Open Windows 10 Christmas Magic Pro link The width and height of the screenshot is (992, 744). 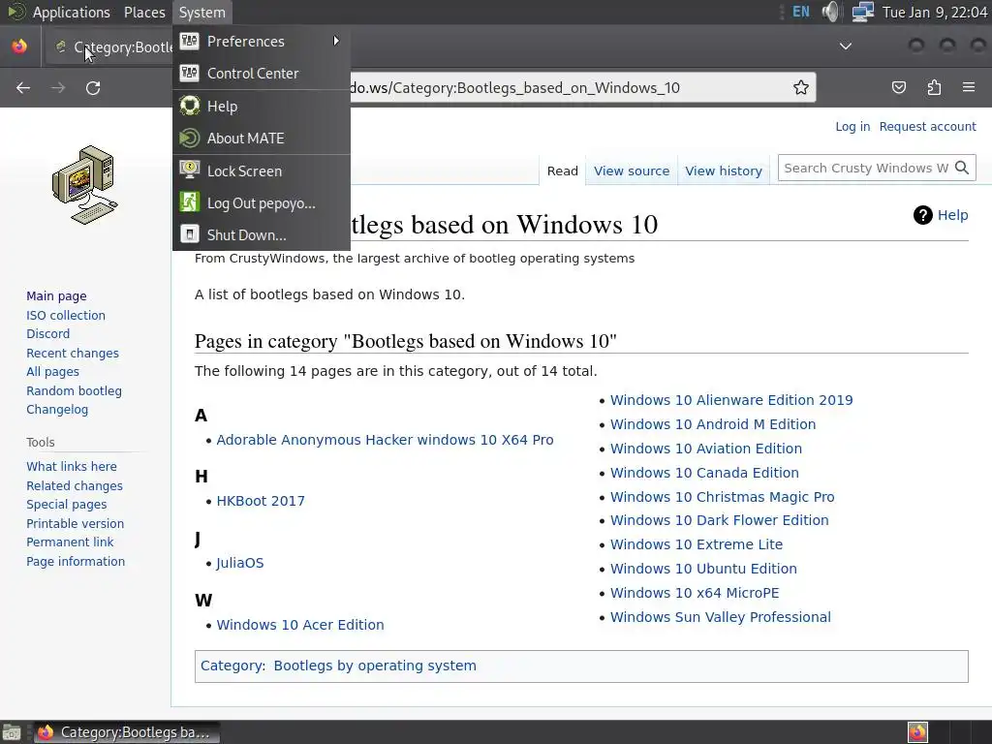click(722, 497)
